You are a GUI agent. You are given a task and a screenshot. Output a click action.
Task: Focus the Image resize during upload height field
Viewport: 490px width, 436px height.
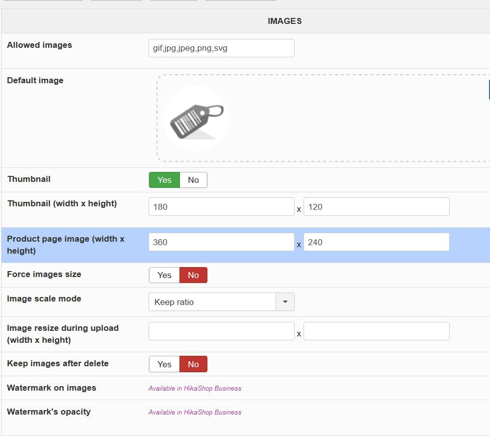376,331
